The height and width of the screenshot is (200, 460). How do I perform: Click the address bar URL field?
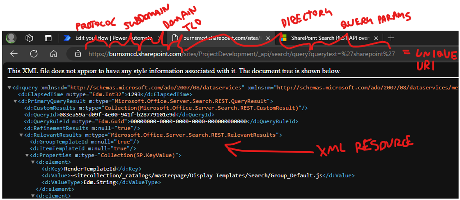(x=241, y=54)
